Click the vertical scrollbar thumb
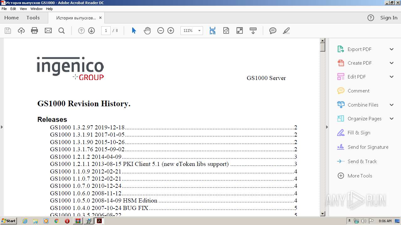This screenshot has height=225, width=401. (x=322, y=47)
